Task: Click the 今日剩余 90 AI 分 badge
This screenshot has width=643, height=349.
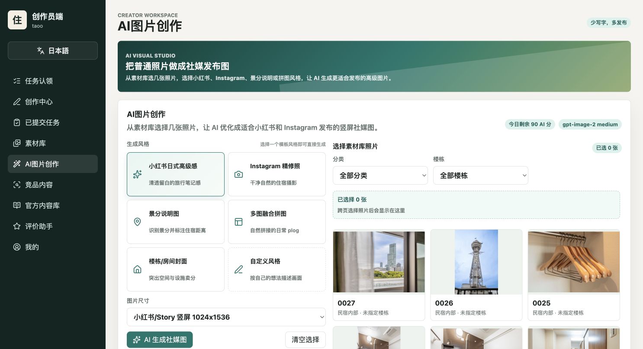Action: tap(530, 125)
